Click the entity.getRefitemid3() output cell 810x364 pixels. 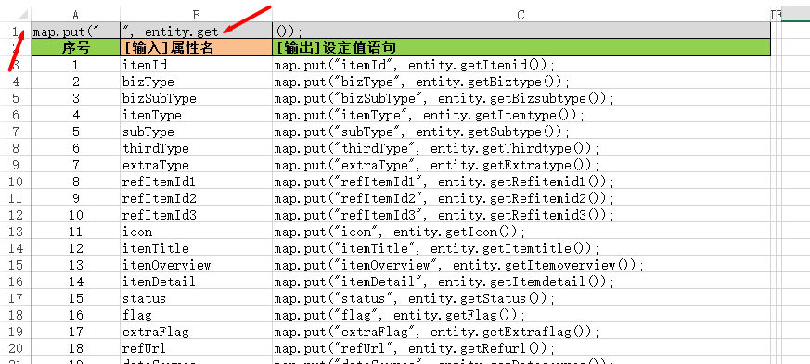click(521, 215)
